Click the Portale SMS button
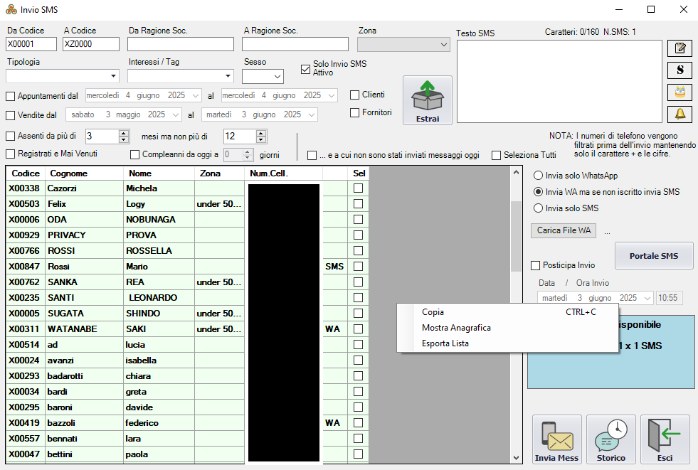698x470 pixels. [653, 256]
